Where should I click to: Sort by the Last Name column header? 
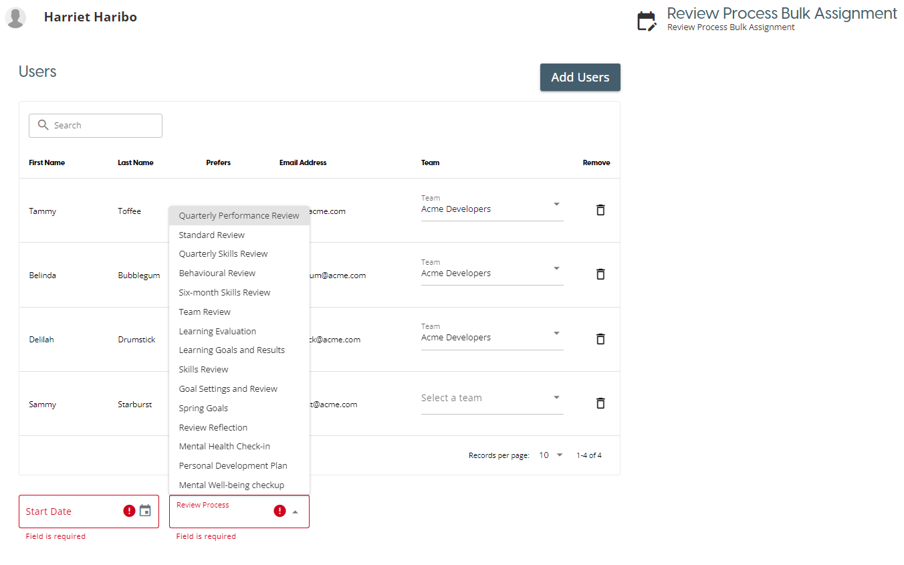point(136,162)
